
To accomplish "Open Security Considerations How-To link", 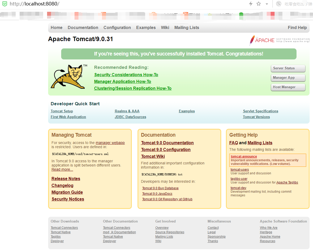I will click(126, 75).
